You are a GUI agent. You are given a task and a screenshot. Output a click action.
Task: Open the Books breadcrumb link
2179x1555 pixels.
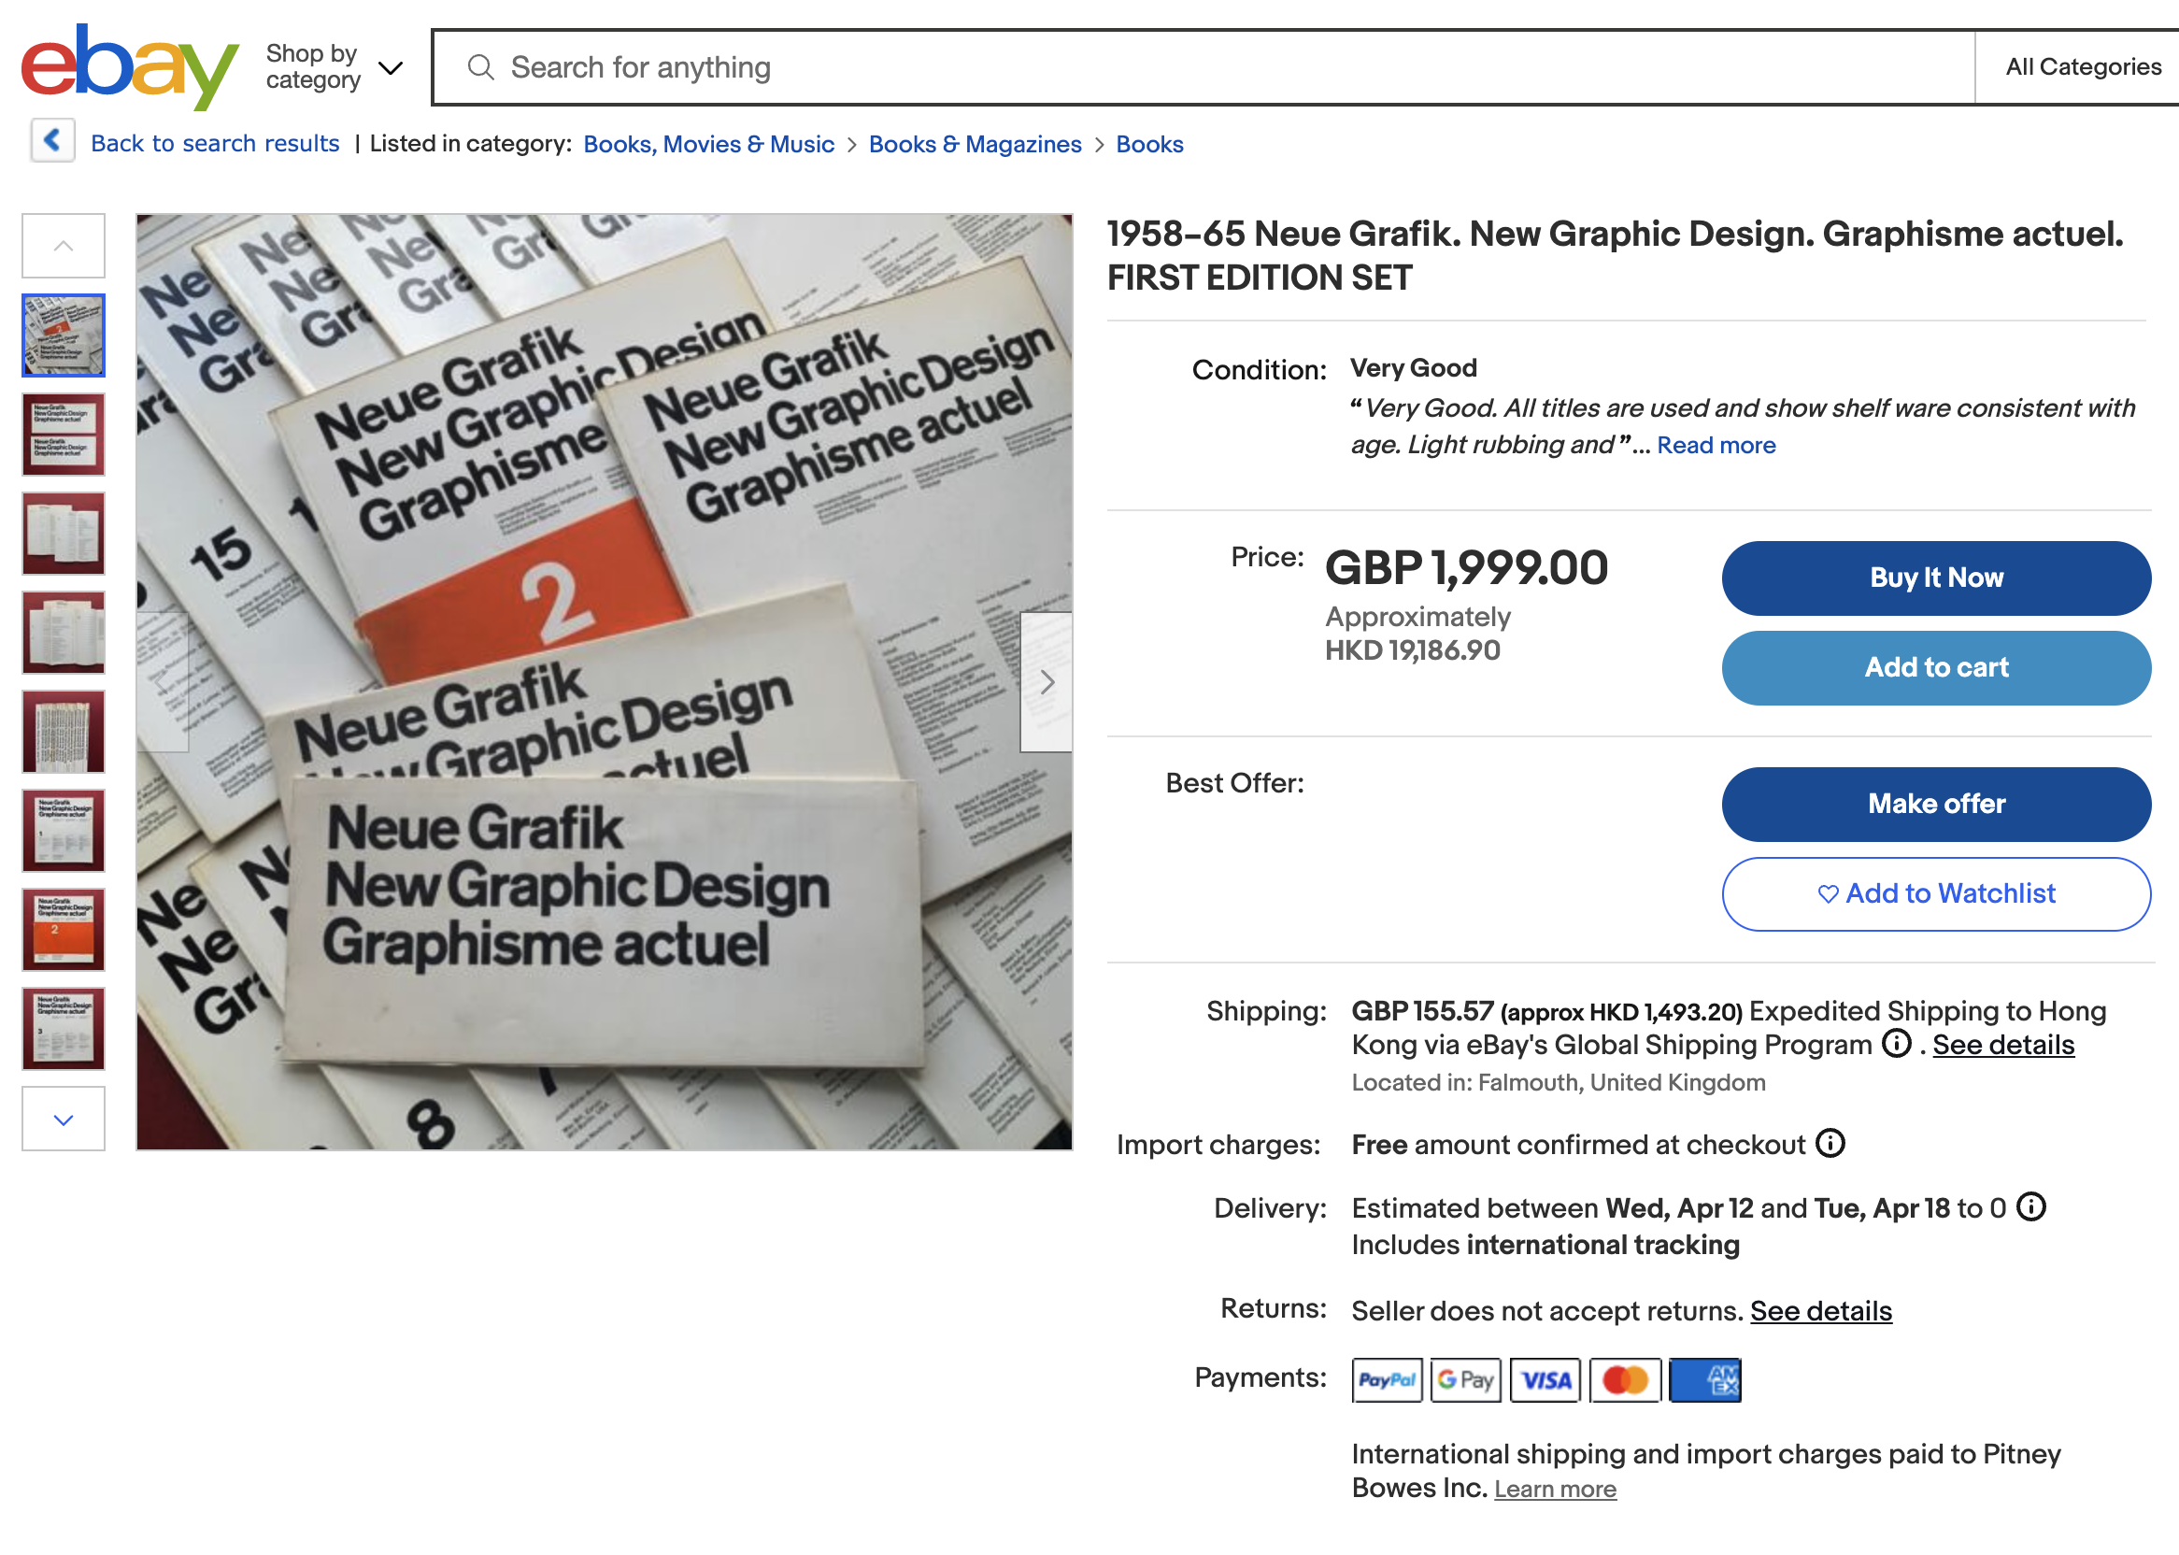1149,145
